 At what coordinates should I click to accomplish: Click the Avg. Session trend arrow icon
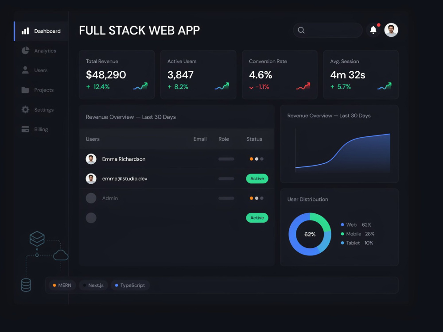pyautogui.click(x=385, y=86)
